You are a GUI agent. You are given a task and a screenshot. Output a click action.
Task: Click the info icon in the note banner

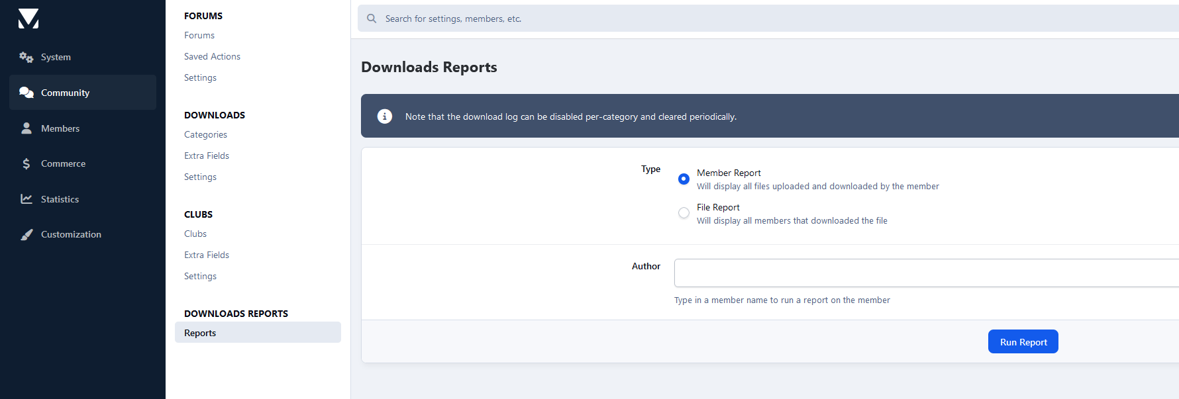pyautogui.click(x=384, y=116)
